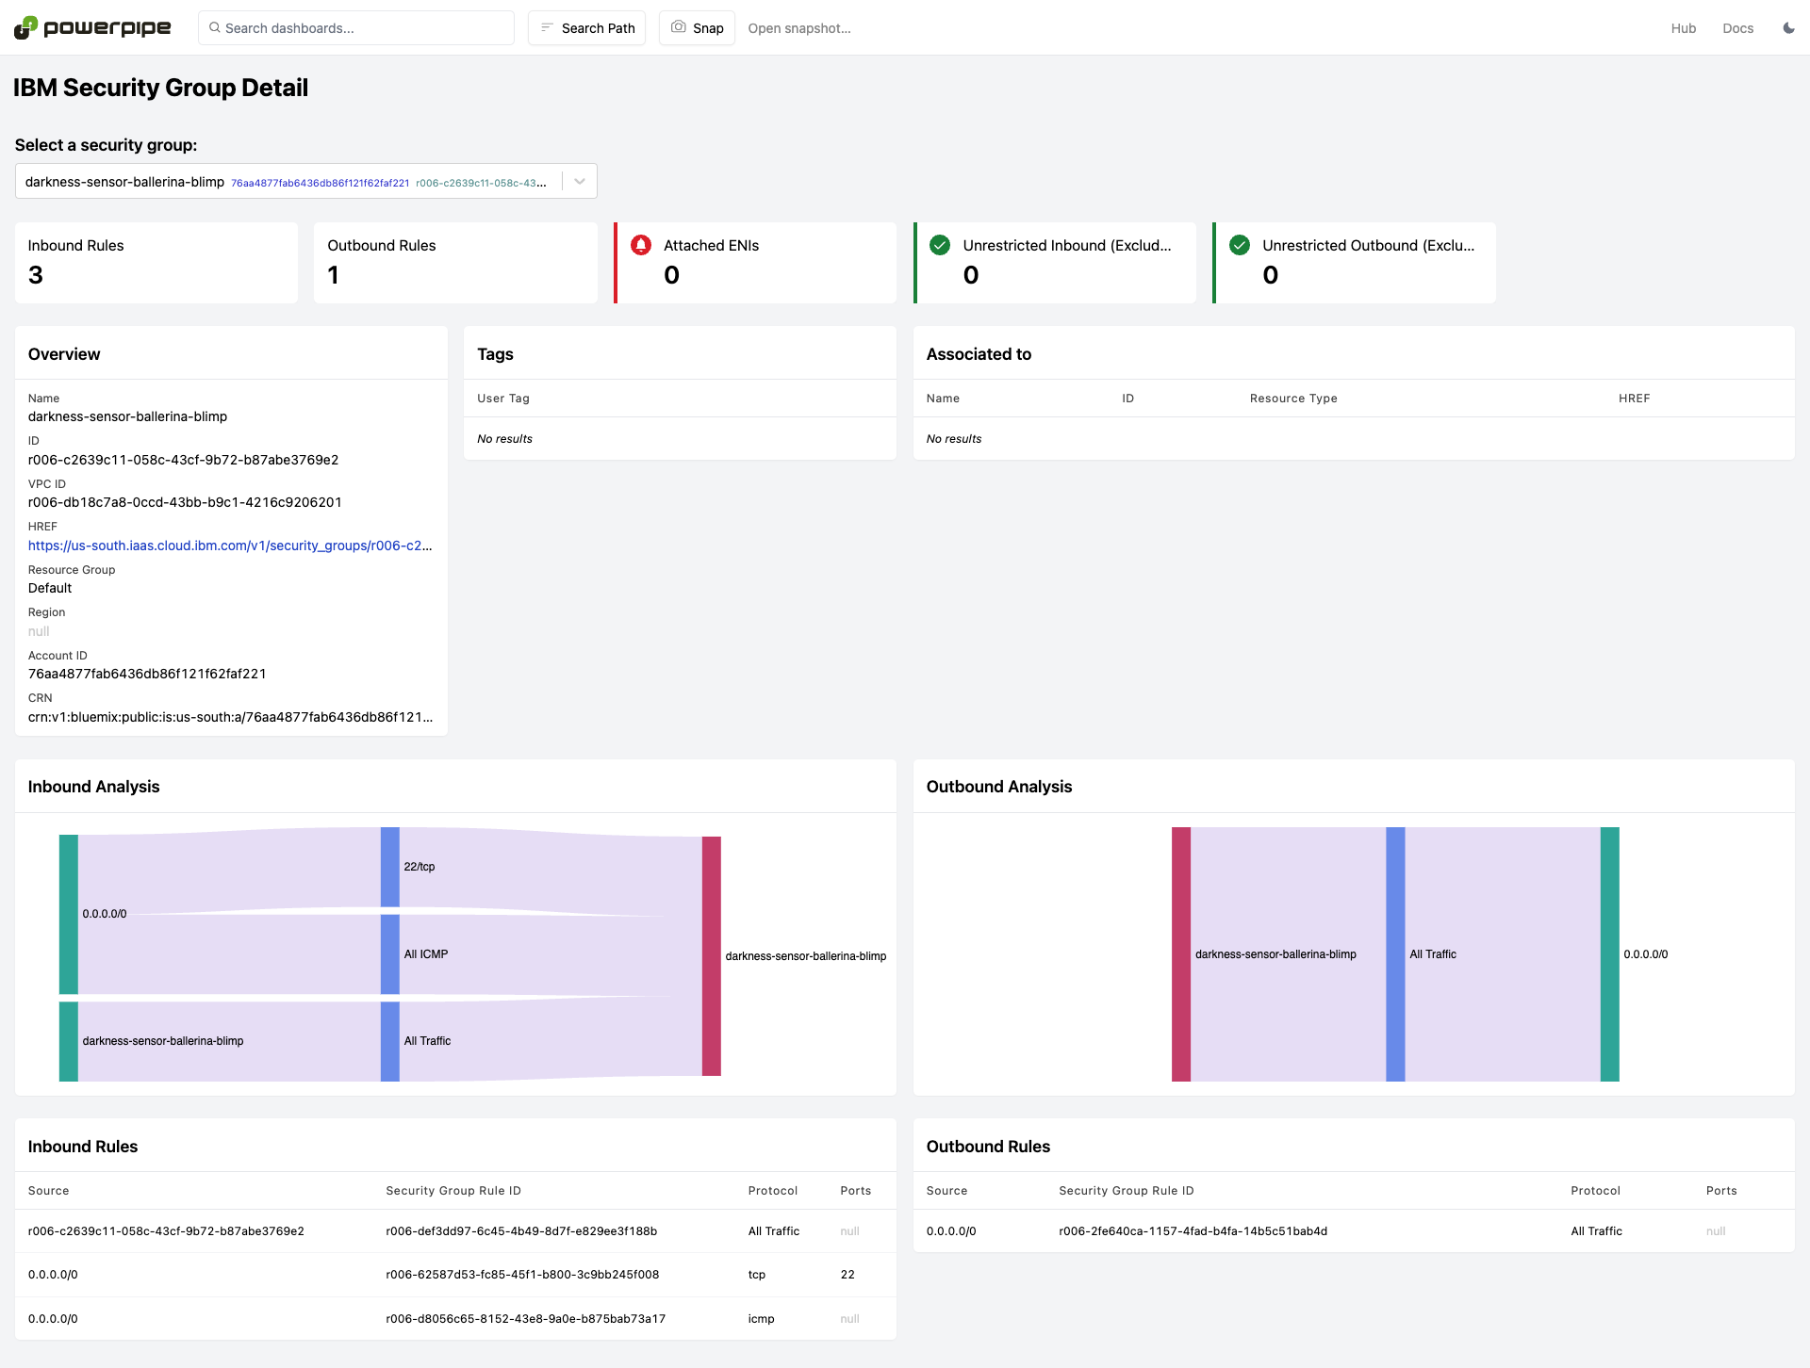Click Open snapshot link
The height and width of the screenshot is (1368, 1810).
click(799, 28)
